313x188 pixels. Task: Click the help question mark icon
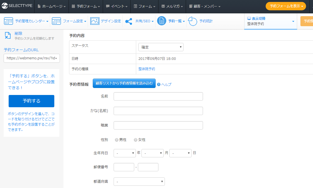(159, 84)
